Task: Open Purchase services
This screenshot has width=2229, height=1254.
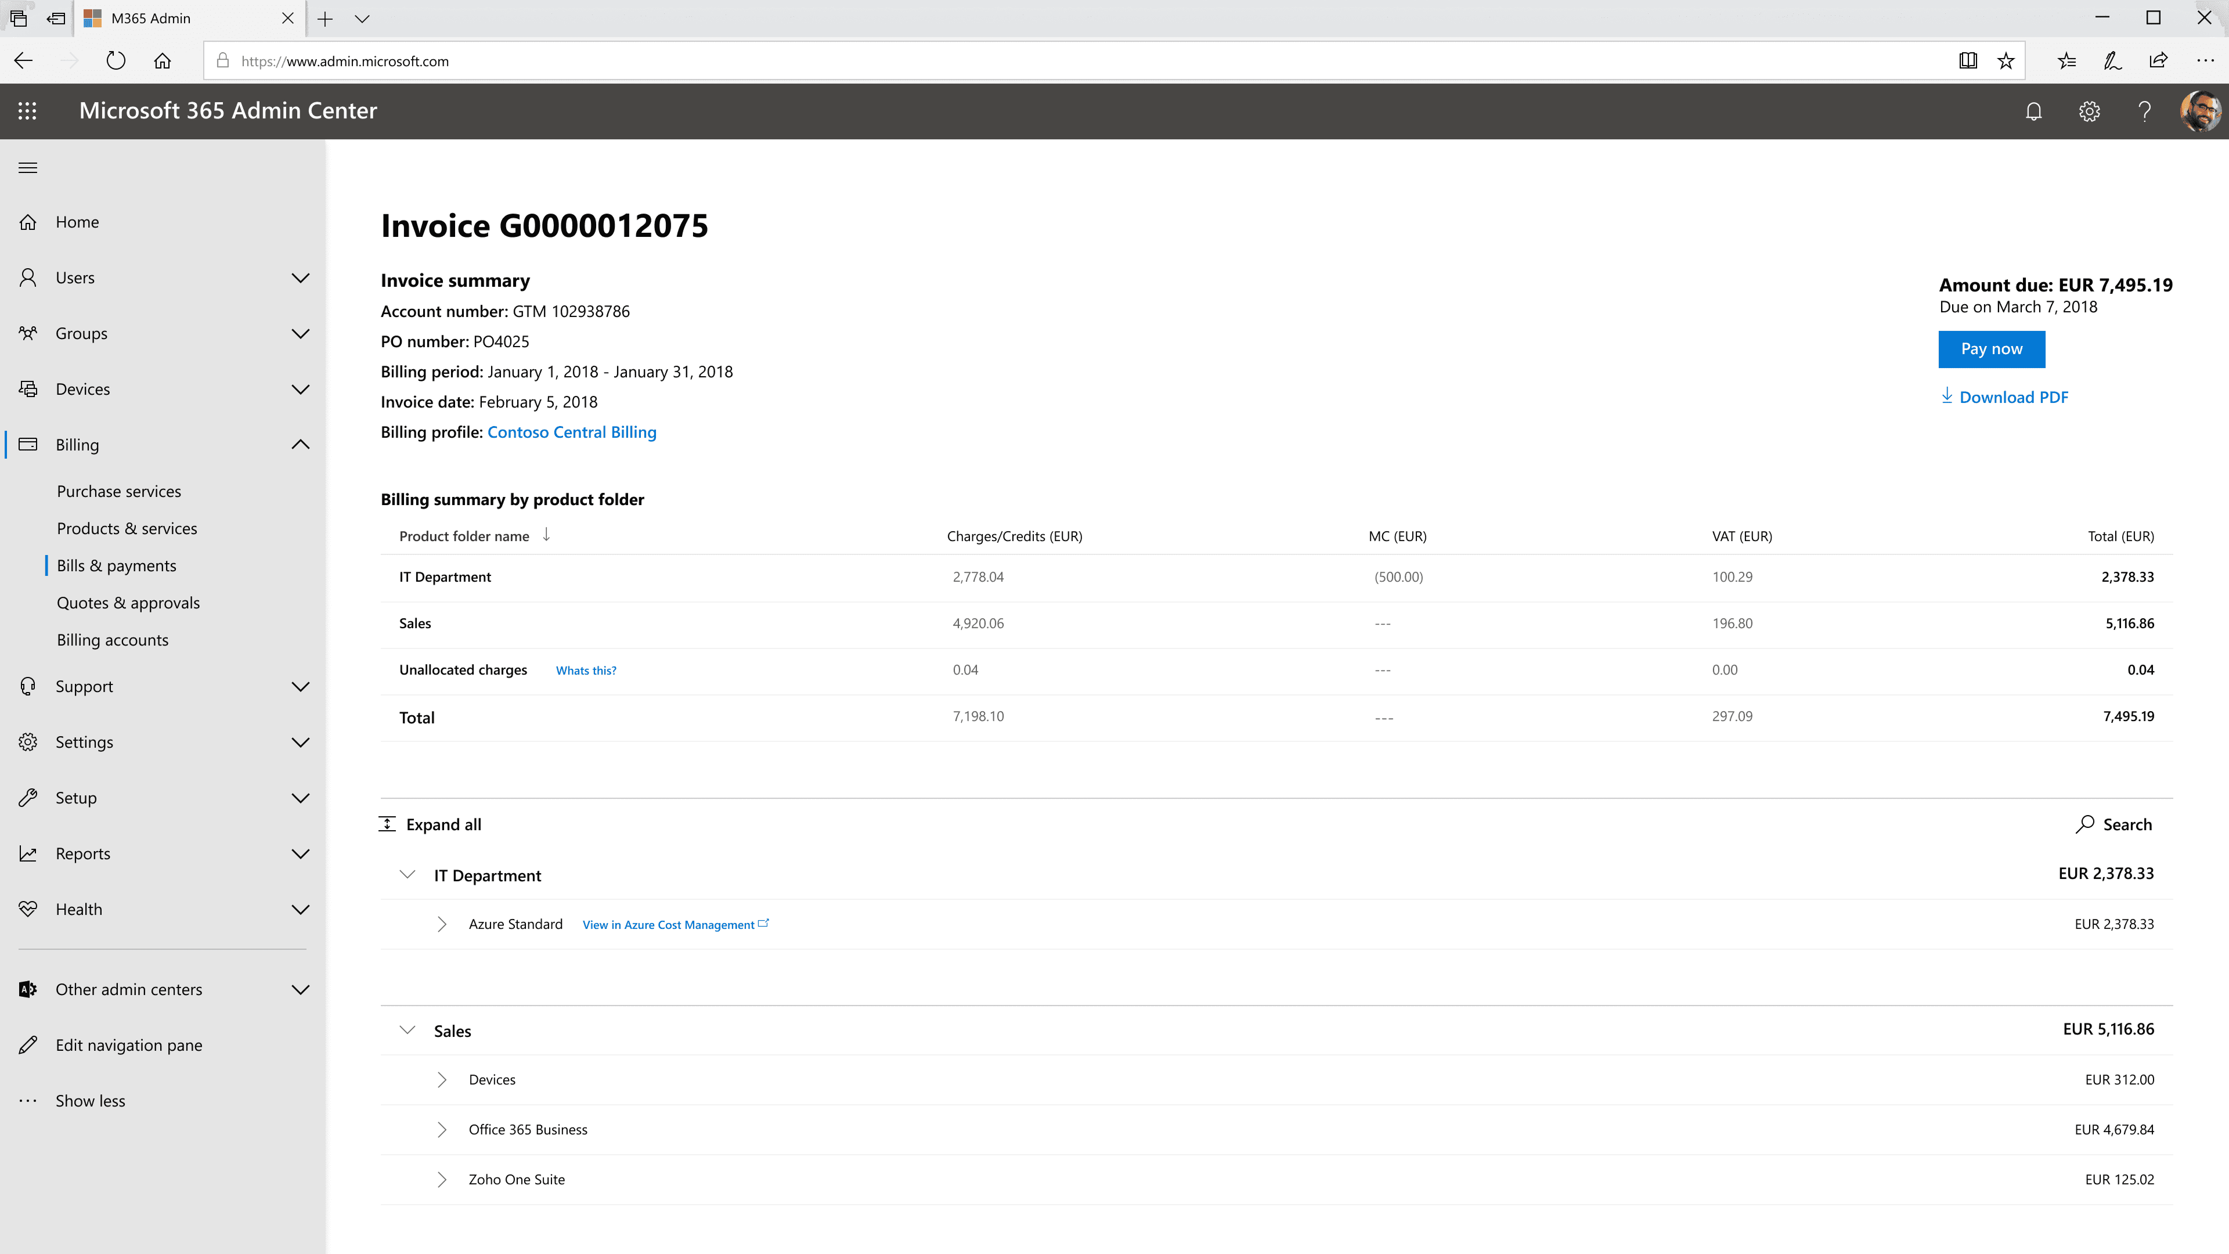Action: (120, 492)
